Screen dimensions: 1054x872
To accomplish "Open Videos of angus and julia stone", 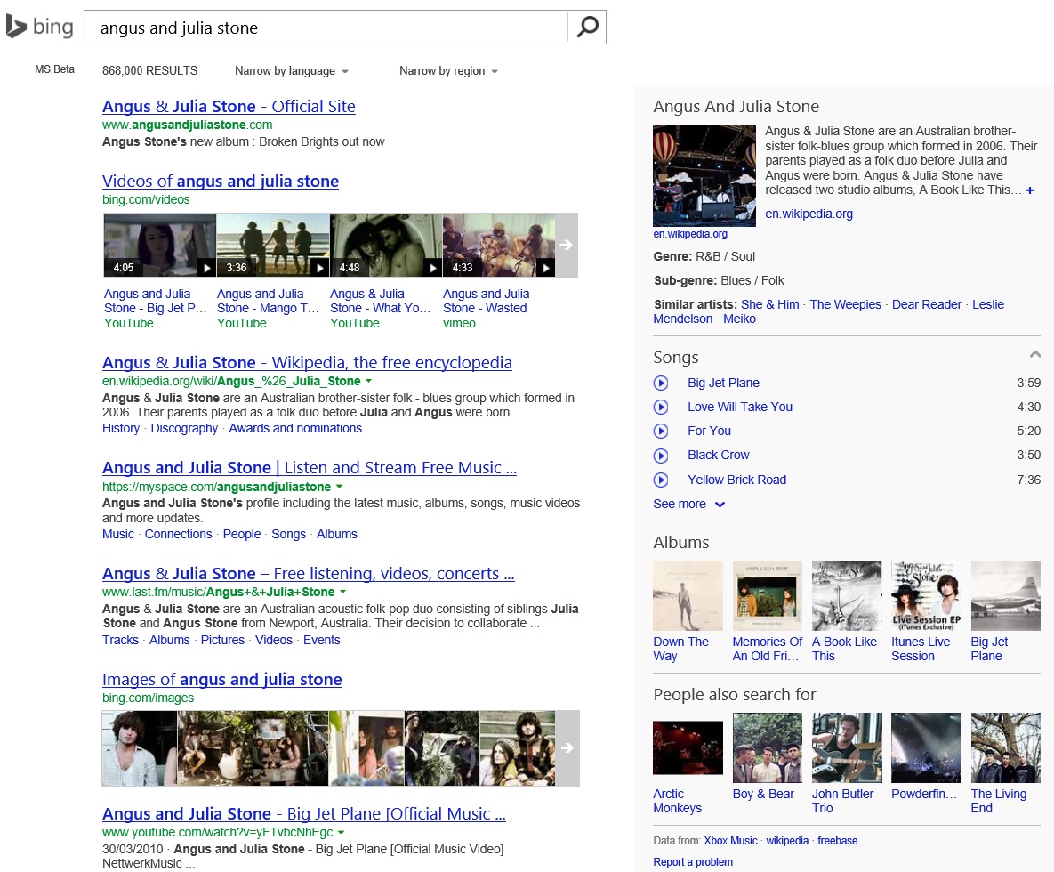I will click(221, 181).
